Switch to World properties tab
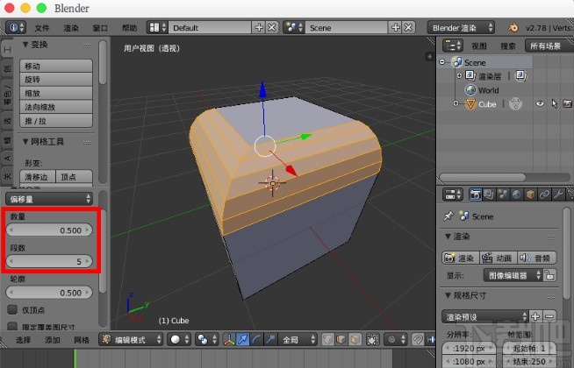Image resolution: width=574 pixels, height=368 pixels. (x=517, y=195)
